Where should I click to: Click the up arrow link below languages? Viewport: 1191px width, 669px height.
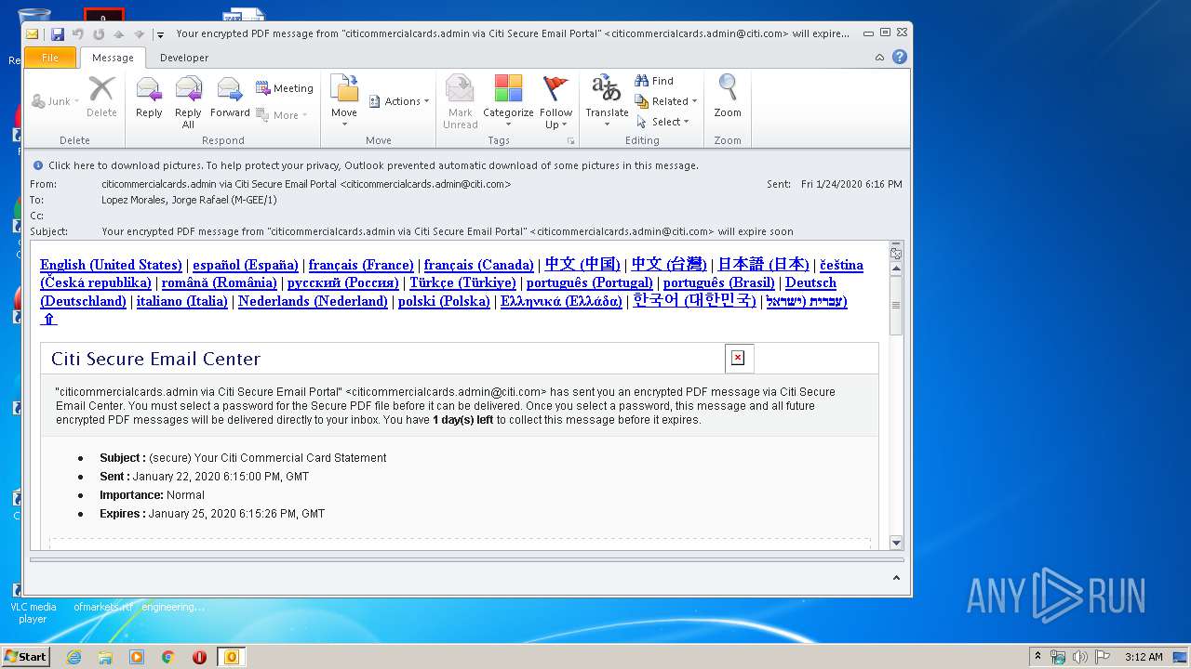[x=48, y=319]
